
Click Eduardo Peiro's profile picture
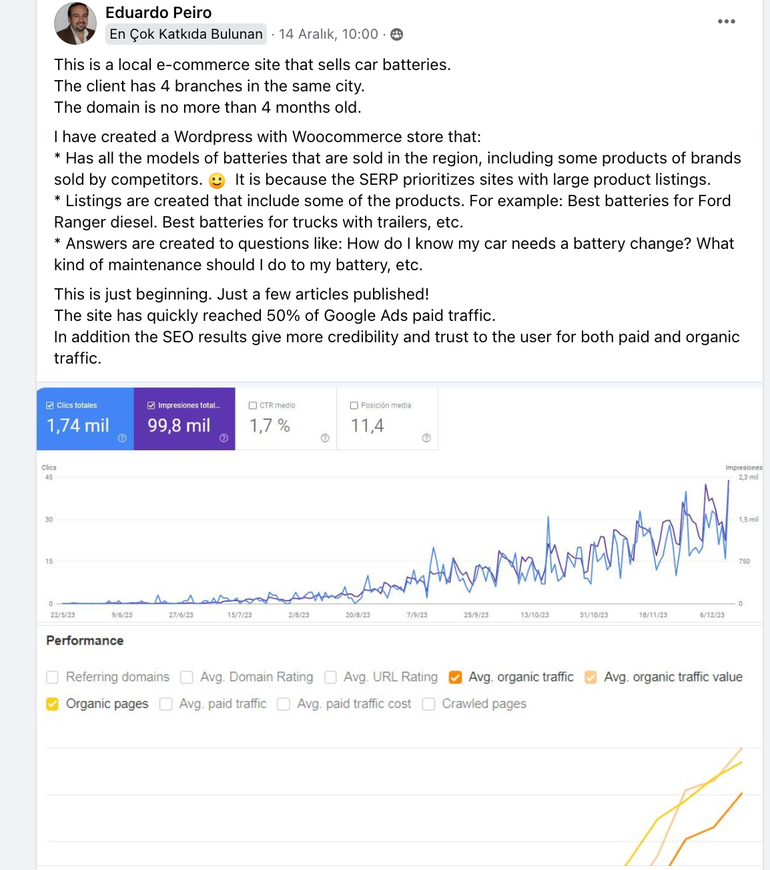(x=75, y=23)
